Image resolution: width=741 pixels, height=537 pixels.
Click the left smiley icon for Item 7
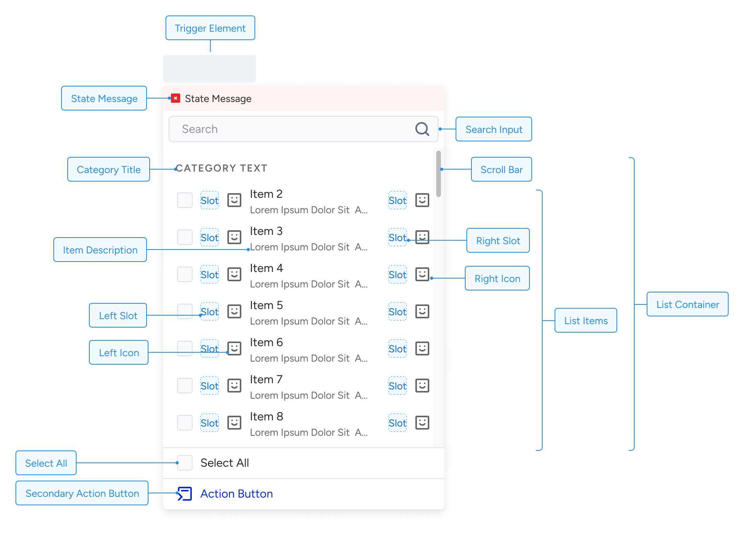click(x=234, y=385)
